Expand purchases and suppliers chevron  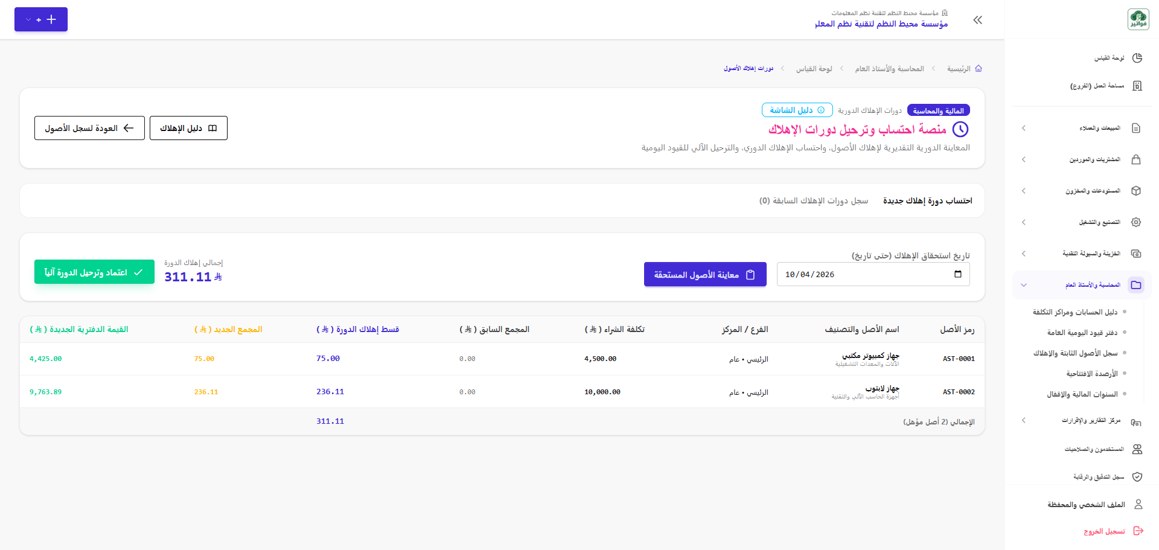[x=1024, y=159]
